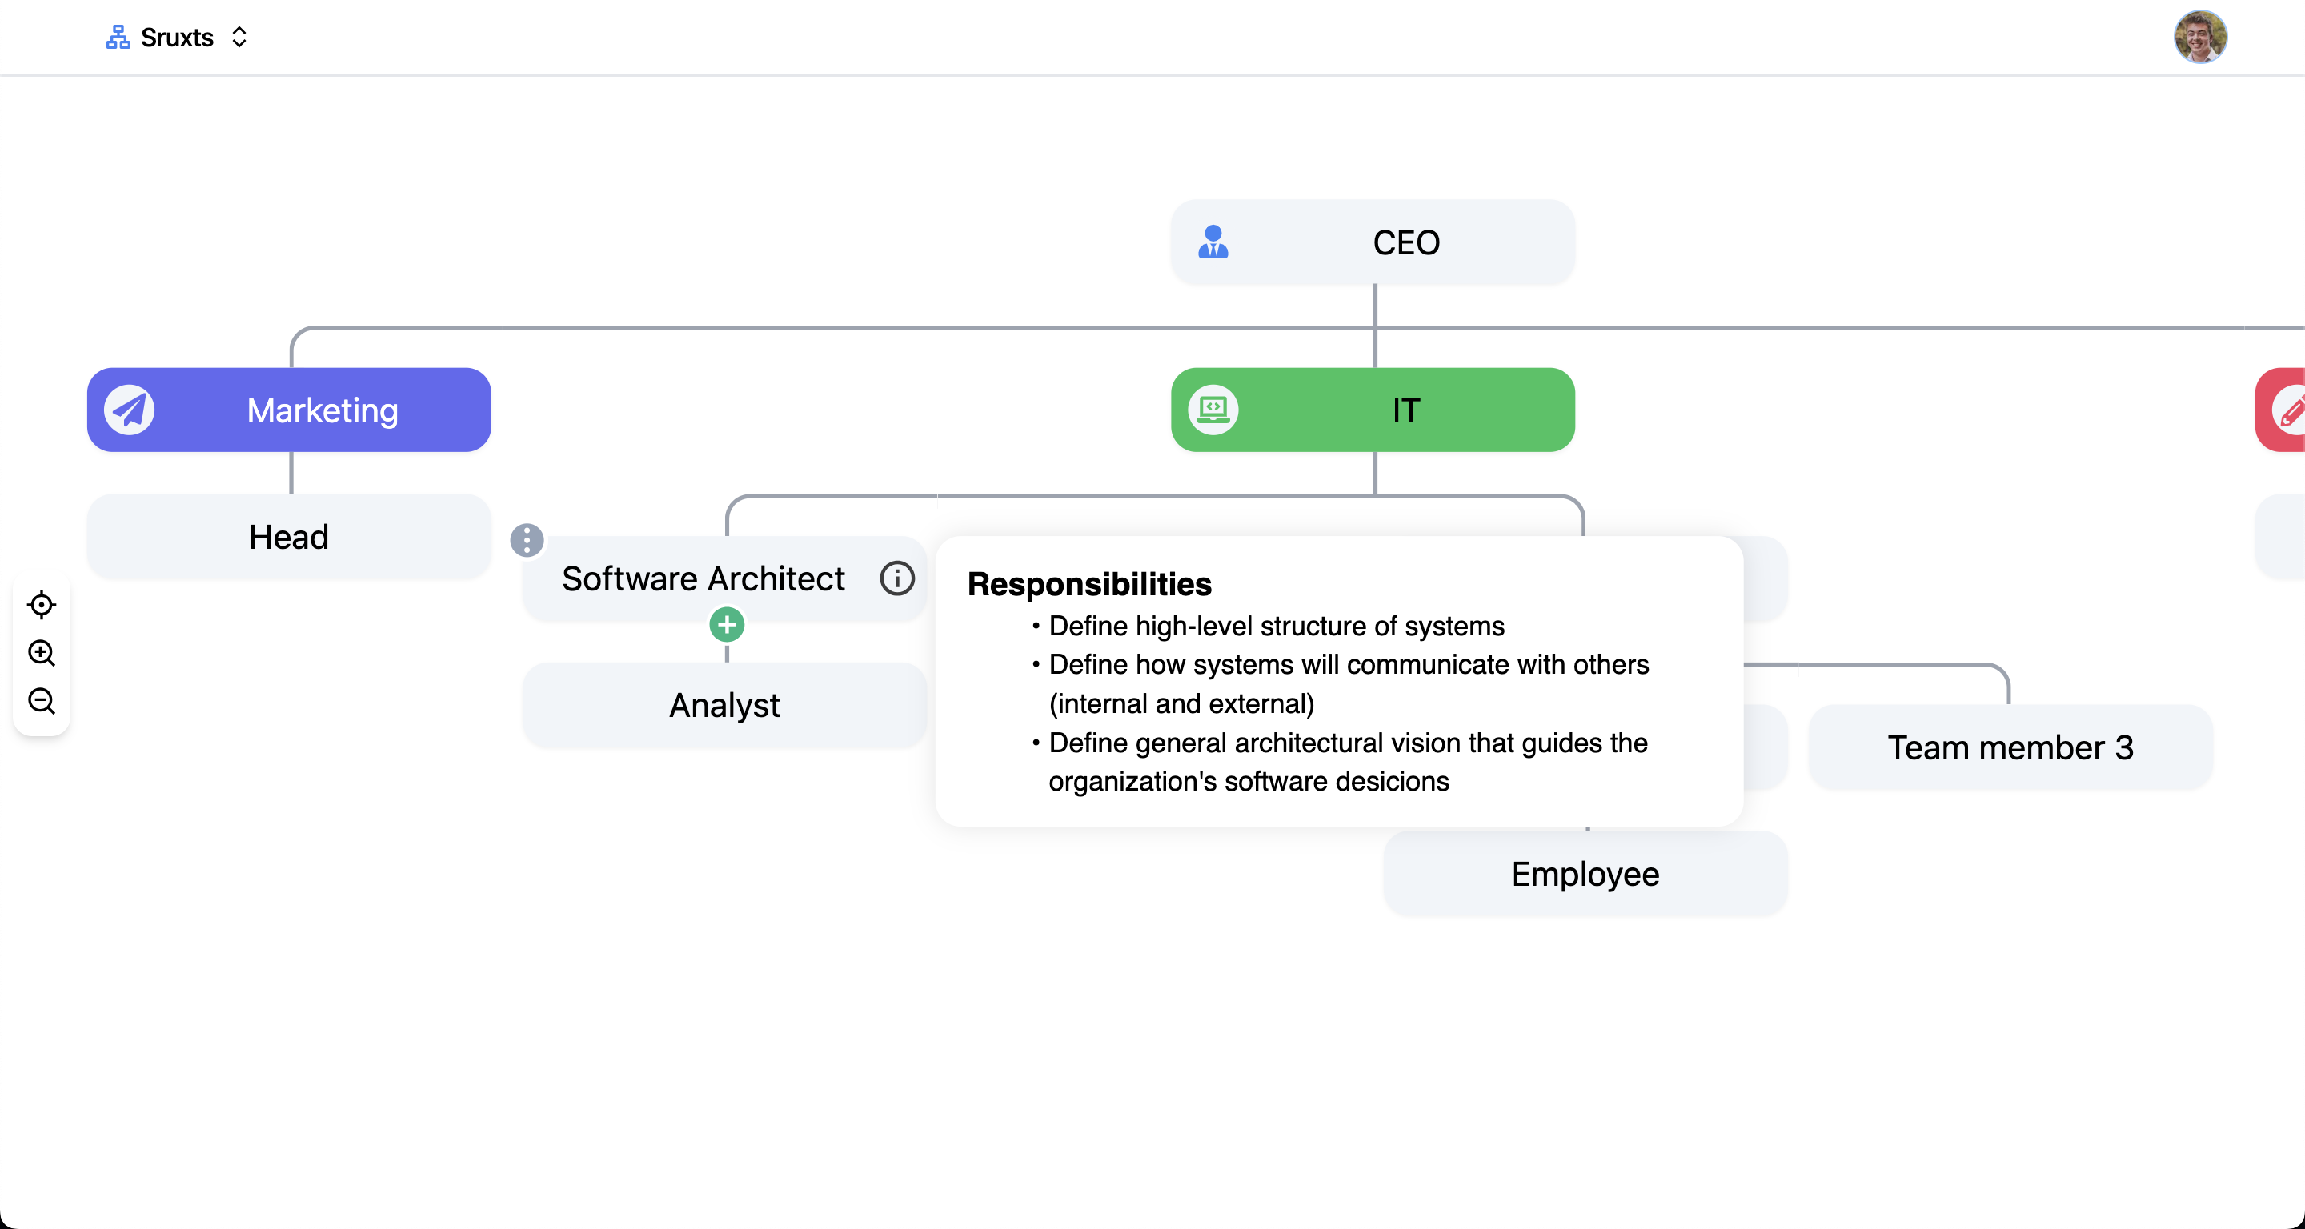This screenshot has width=2305, height=1229.
Task: Click the Software Architect info icon
Action: point(896,578)
